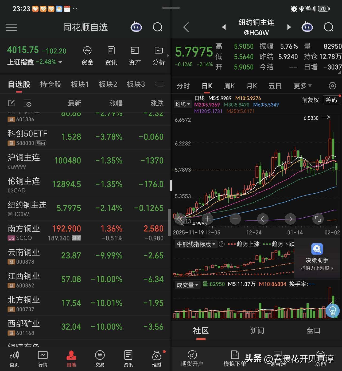Switch to the 板块1 tab
342x371 pixels.
pos(80,84)
